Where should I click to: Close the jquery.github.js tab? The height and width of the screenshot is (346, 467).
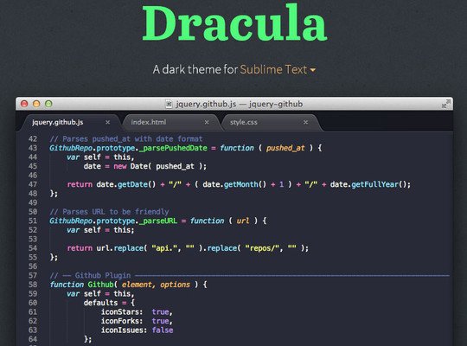(108, 122)
